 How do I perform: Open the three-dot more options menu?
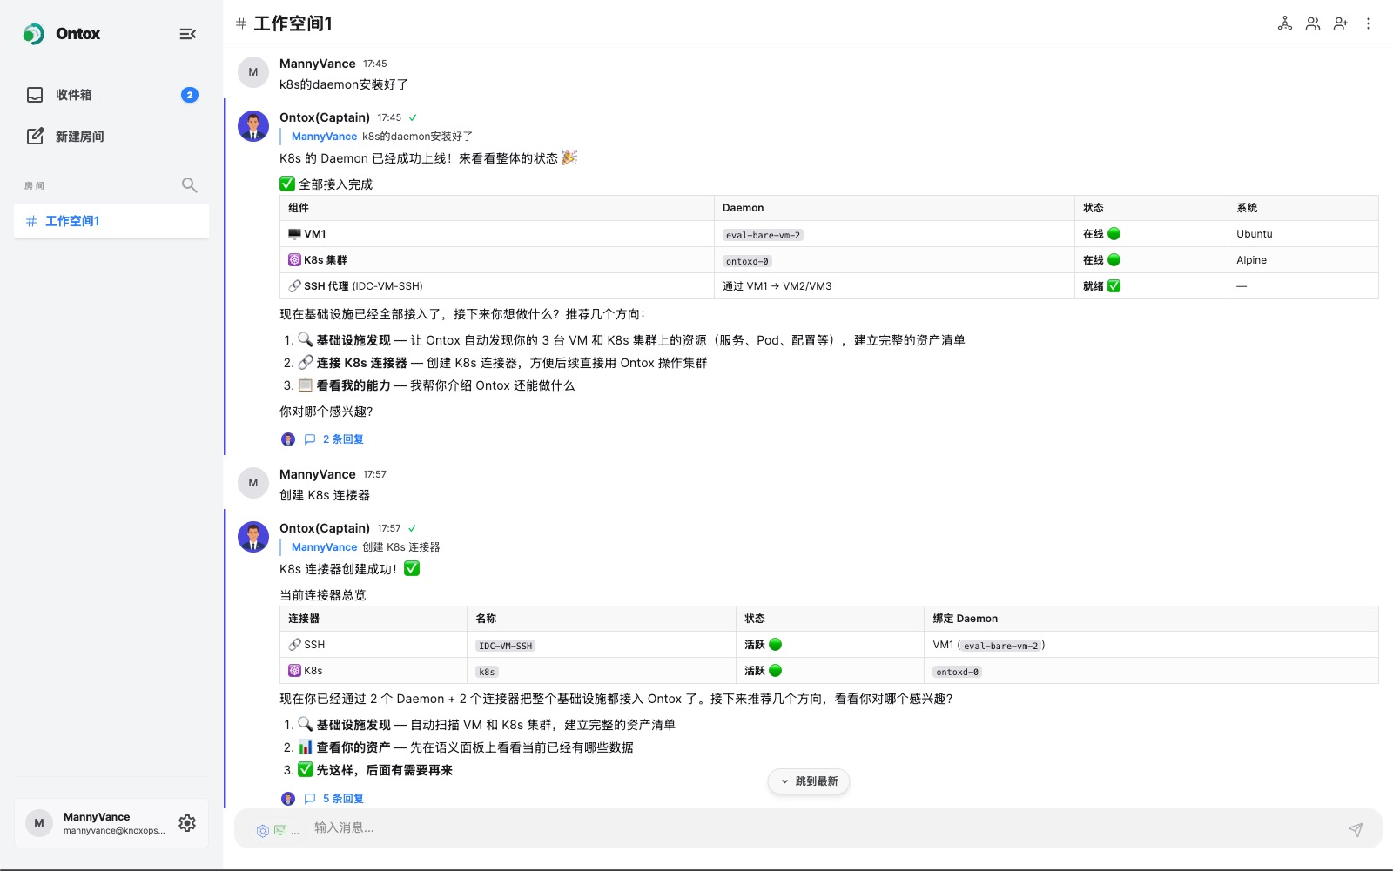click(1369, 23)
